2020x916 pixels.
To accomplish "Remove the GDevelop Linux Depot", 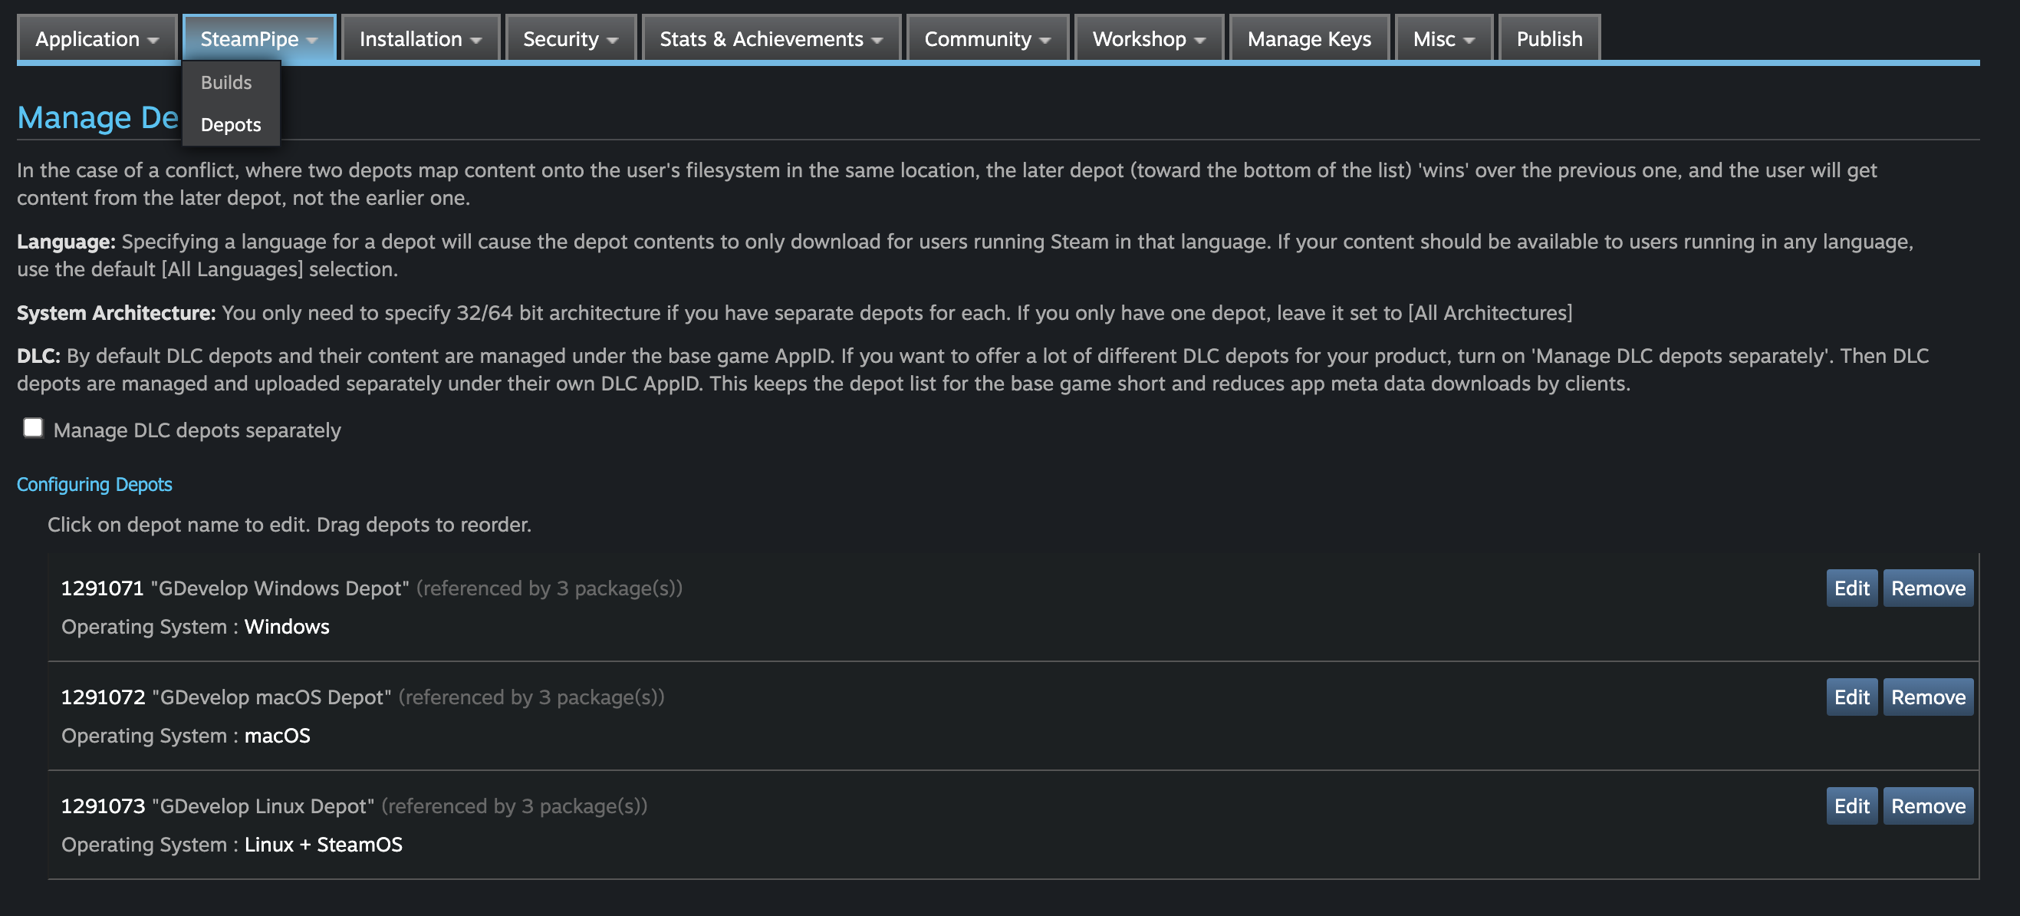I will coord(1927,806).
